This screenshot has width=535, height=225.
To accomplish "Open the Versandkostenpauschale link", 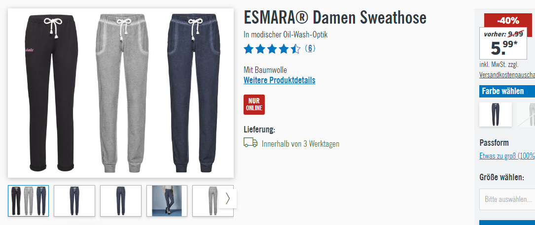I will pos(507,75).
